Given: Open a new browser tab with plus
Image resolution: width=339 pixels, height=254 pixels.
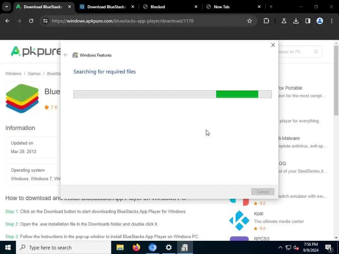Looking at the screenshot, I should pyautogui.click(x=271, y=7).
